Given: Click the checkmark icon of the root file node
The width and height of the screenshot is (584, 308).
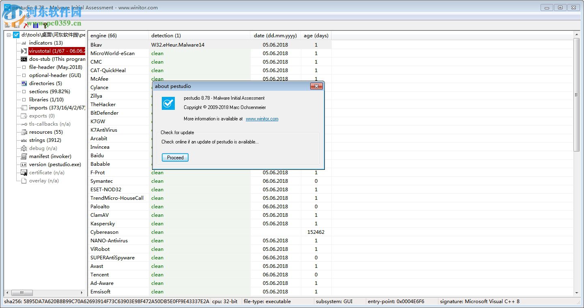Looking at the screenshot, I should [x=16, y=35].
